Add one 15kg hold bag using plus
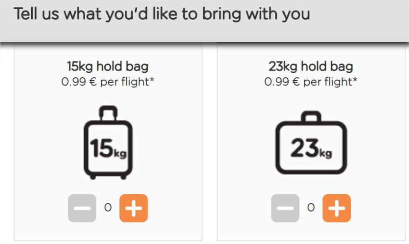409x244 pixels. 134,208
